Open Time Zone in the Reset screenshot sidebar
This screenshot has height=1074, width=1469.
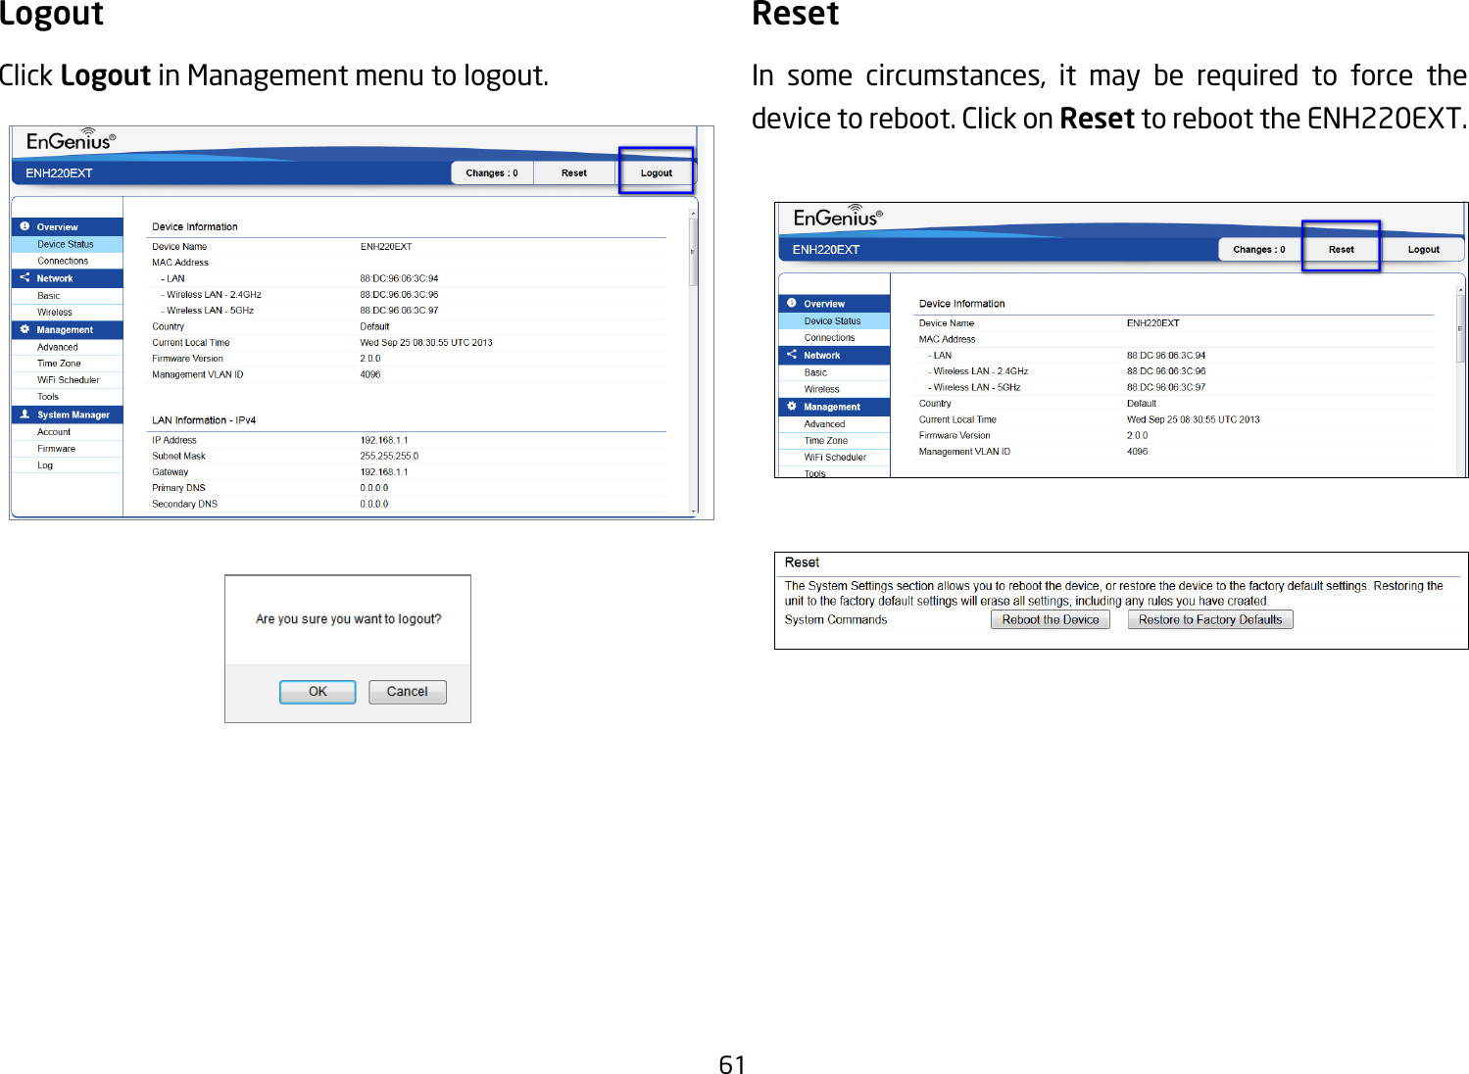point(834,440)
